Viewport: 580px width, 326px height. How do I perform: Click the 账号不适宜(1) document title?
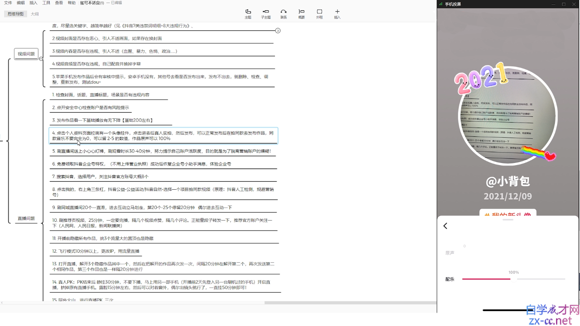(92, 3)
